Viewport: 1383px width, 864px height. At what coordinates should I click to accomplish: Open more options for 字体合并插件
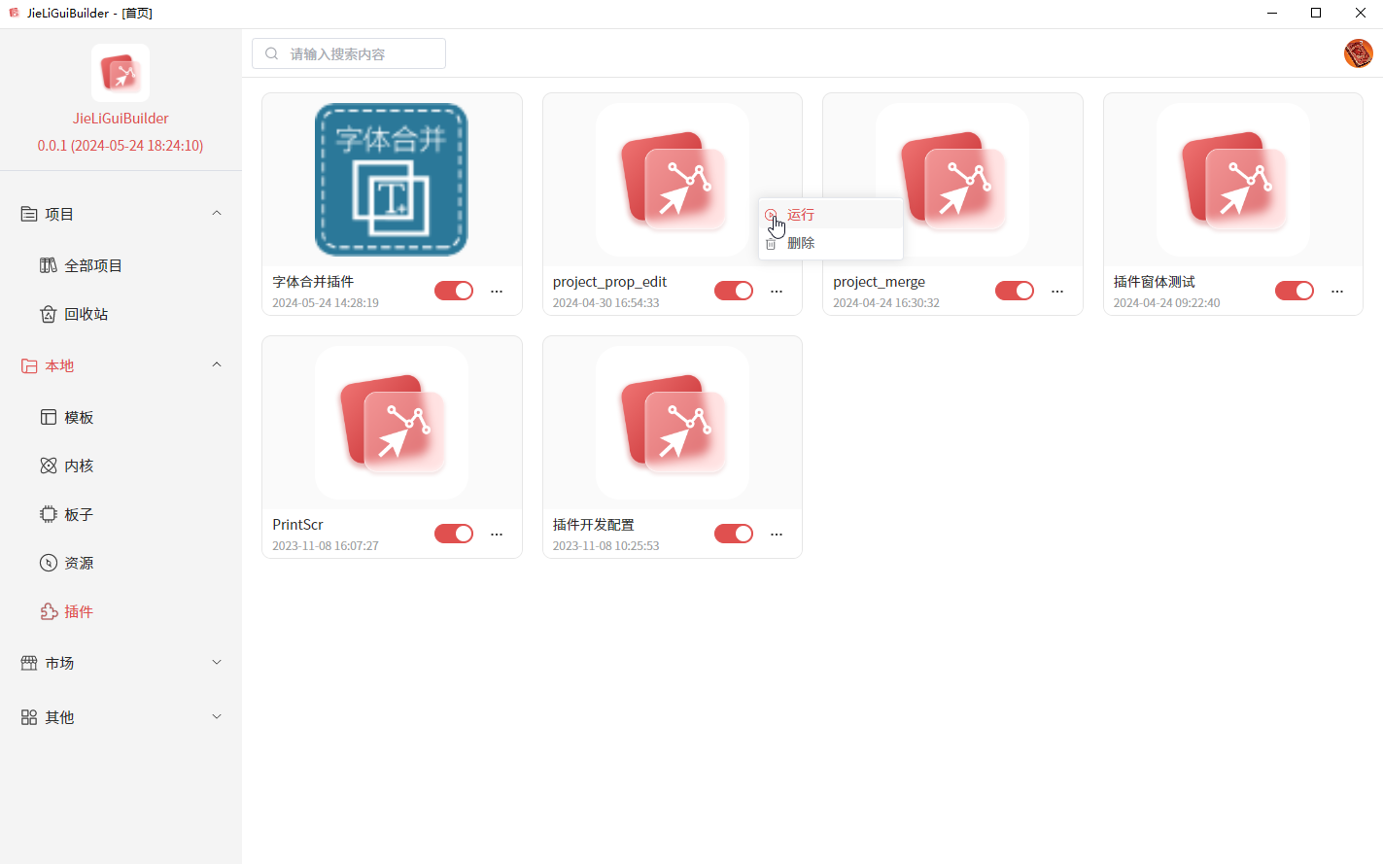click(x=497, y=292)
